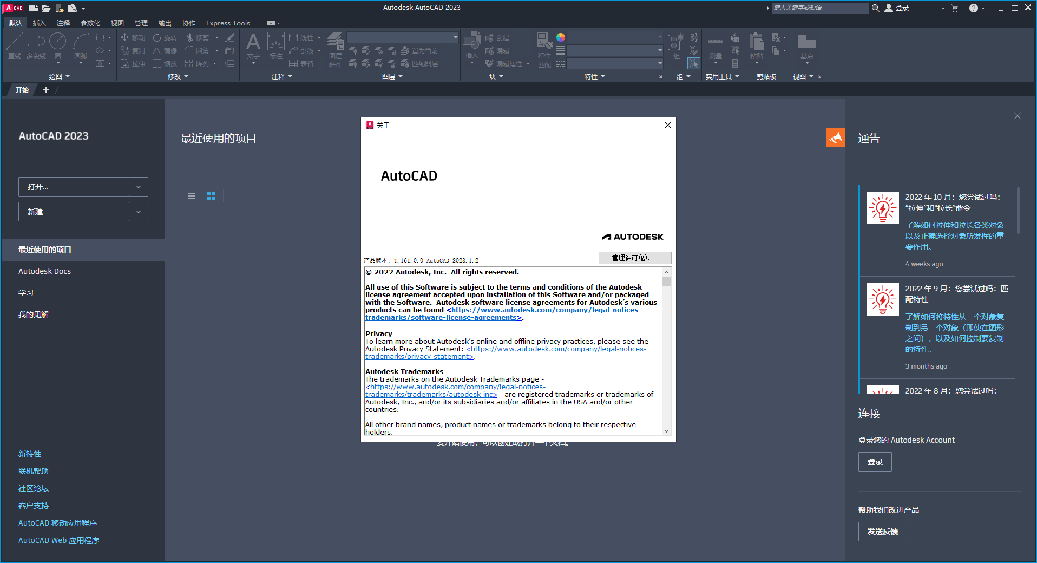This screenshot has width=1037, height=563.
Task: Open the Autodesk App Store cart icon
Action: click(954, 8)
